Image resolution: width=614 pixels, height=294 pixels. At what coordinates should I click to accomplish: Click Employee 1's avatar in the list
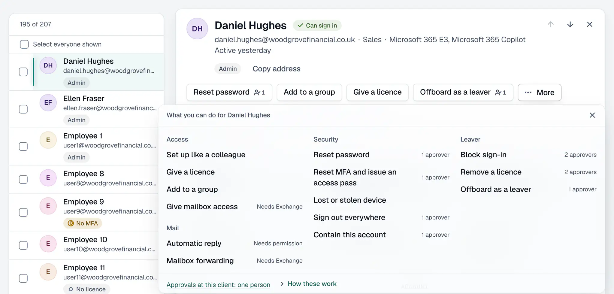[48, 140]
